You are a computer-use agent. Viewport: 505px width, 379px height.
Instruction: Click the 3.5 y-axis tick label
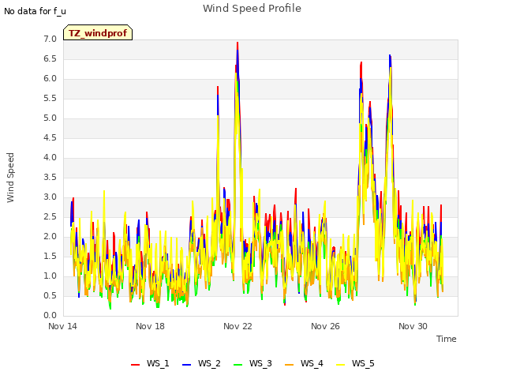pyautogui.click(x=50, y=177)
